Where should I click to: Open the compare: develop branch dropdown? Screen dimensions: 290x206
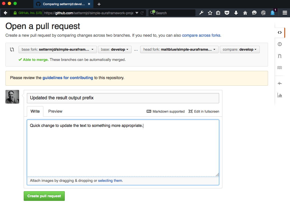click(x=239, y=49)
